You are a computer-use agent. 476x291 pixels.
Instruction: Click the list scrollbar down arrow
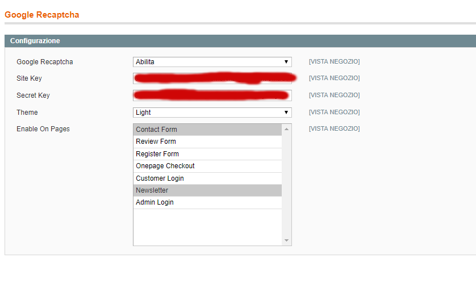click(286, 240)
